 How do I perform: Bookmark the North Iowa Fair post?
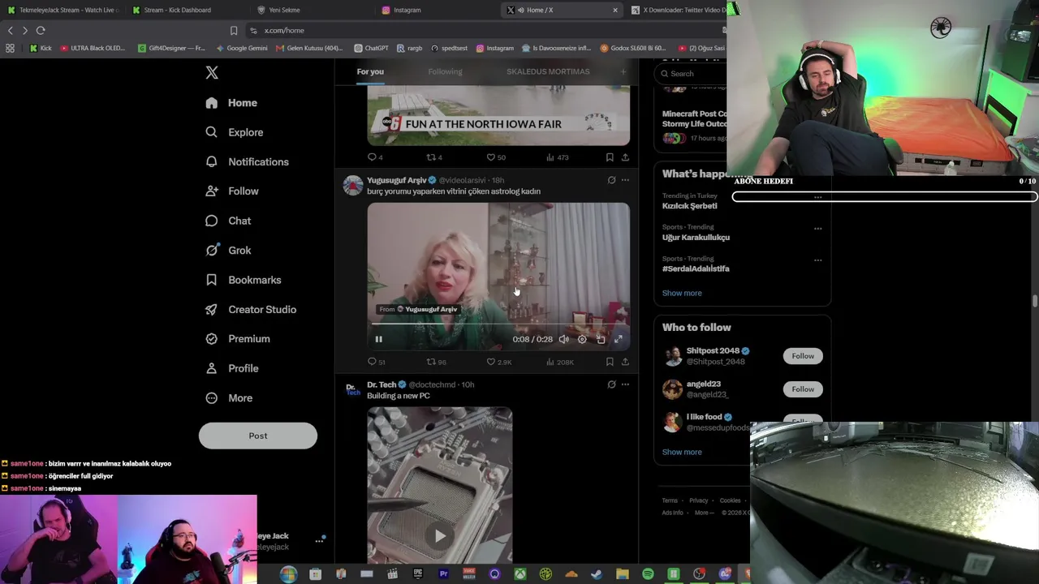[610, 157]
